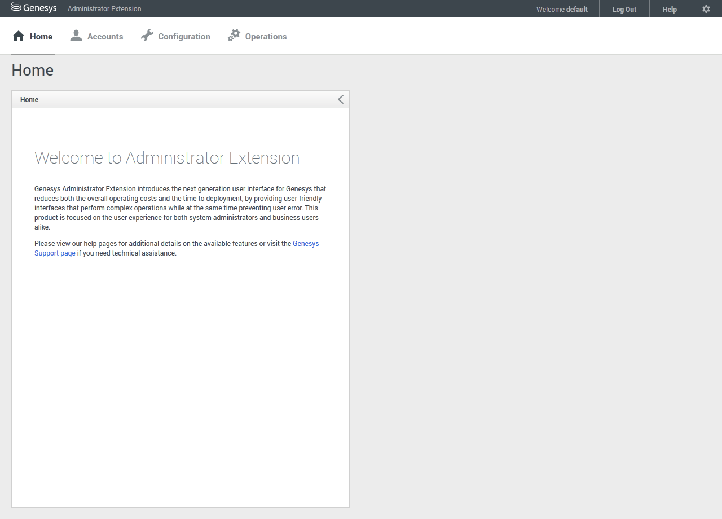Click the Welcome default user text
The width and height of the screenshot is (722, 519).
click(x=562, y=9)
